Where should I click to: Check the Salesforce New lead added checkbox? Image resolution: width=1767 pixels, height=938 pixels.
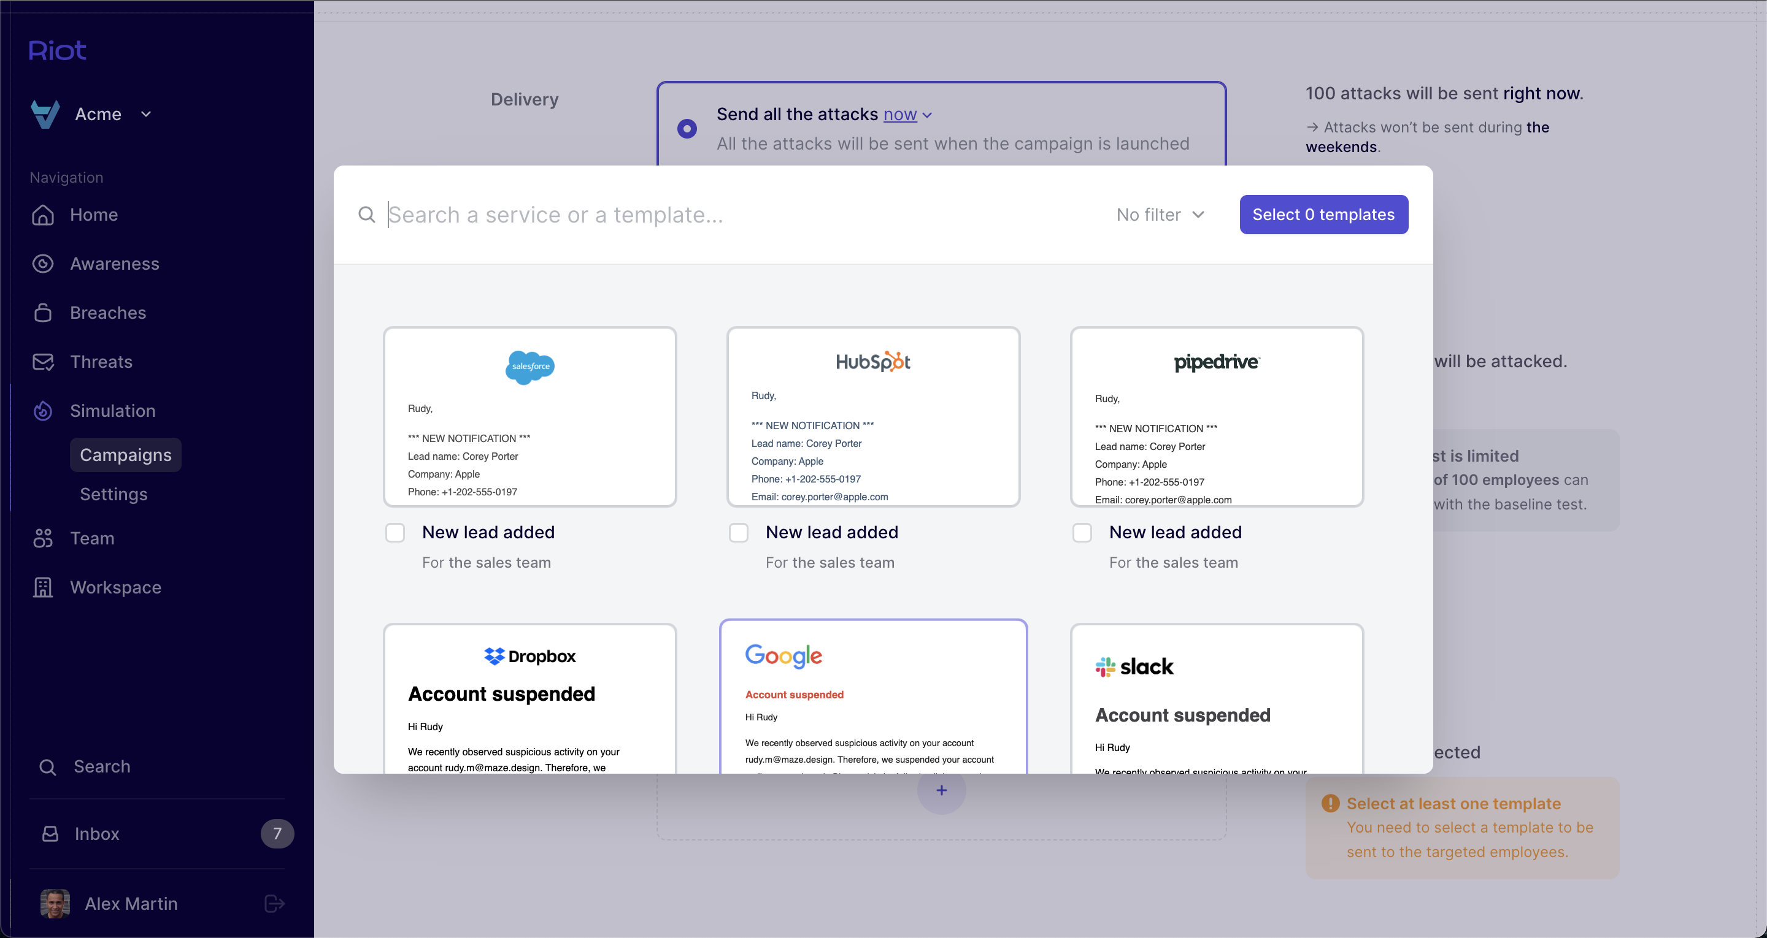tap(395, 533)
